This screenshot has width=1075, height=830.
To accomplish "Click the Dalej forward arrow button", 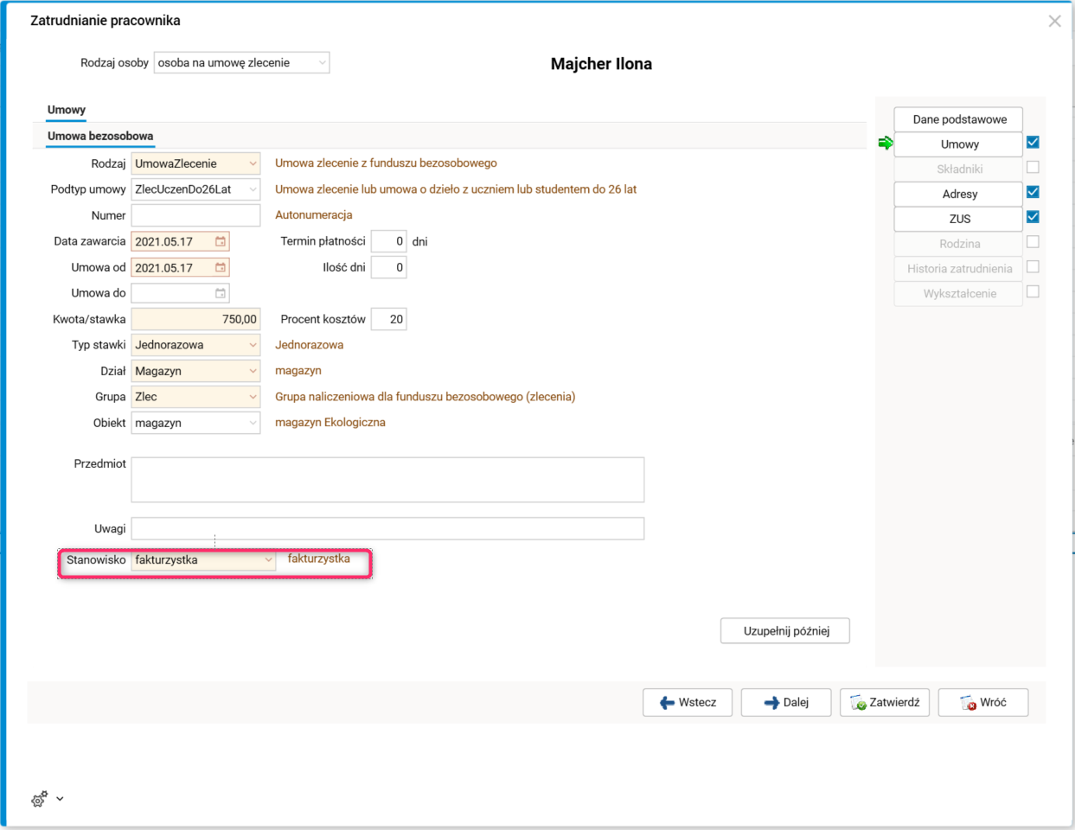I will pos(786,702).
